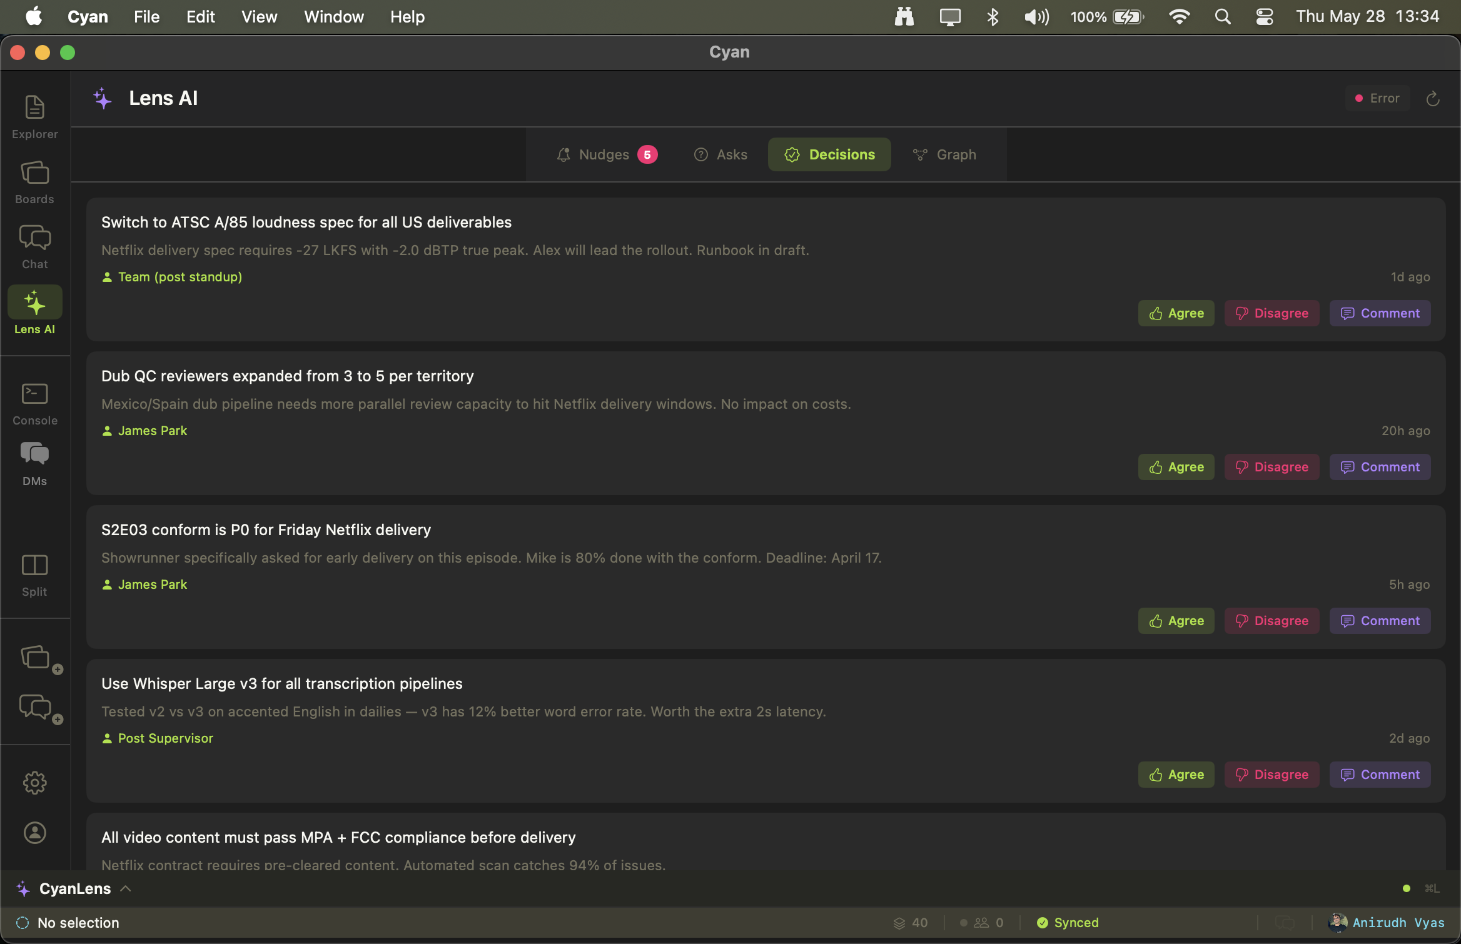
Task: Toggle the Split view icon
Action: pyautogui.click(x=35, y=575)
